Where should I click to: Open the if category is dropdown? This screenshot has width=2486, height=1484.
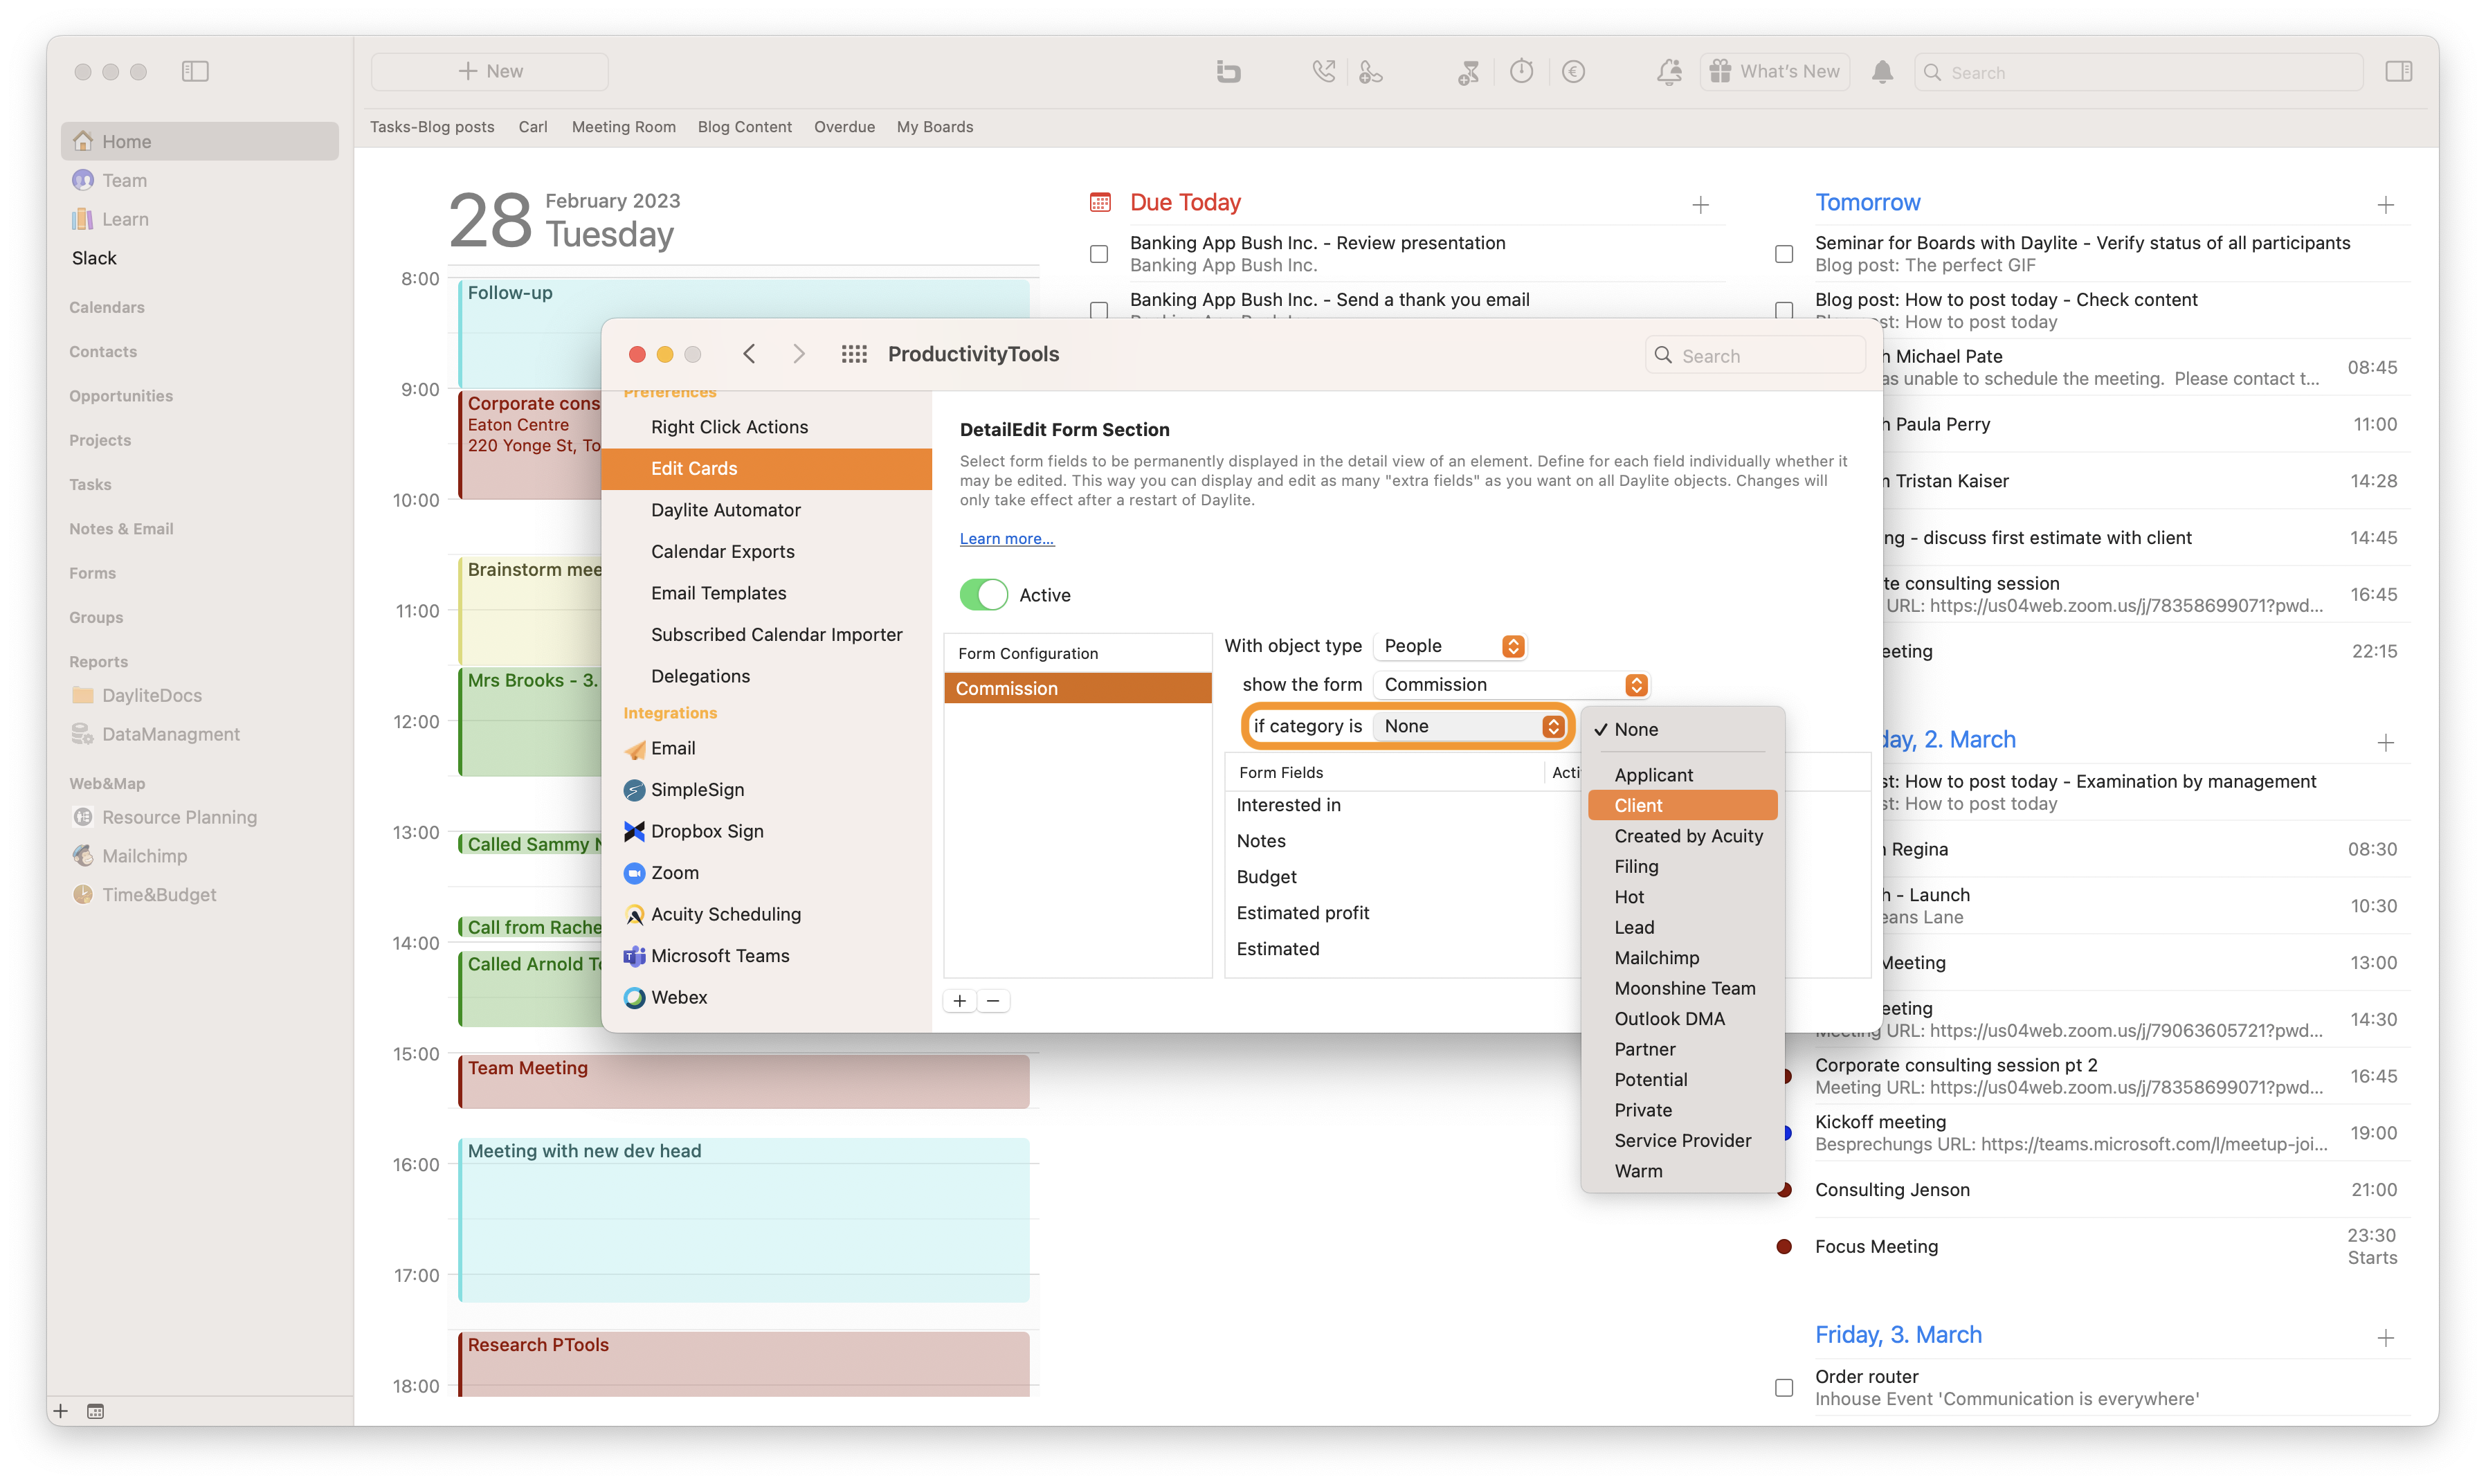tap(1469, 726)
